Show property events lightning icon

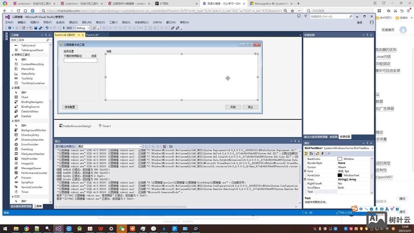click(322, 153)
